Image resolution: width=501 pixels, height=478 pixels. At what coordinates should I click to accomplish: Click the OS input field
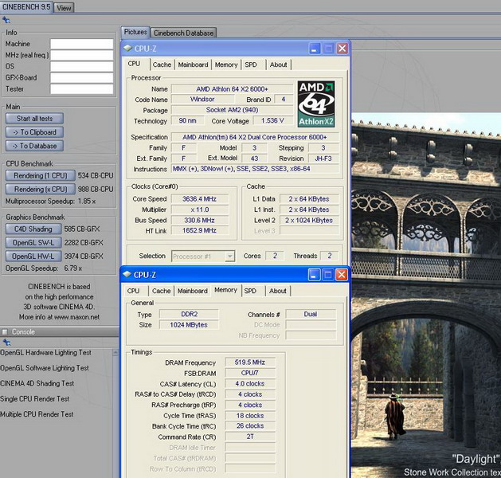point(82,66)
